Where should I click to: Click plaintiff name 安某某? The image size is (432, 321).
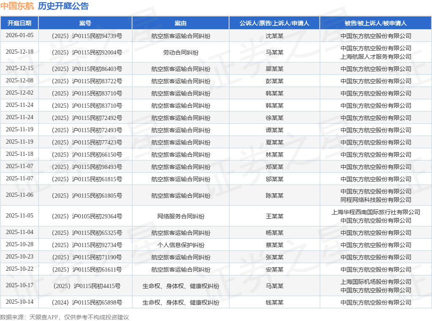click(x=274, y=270)
